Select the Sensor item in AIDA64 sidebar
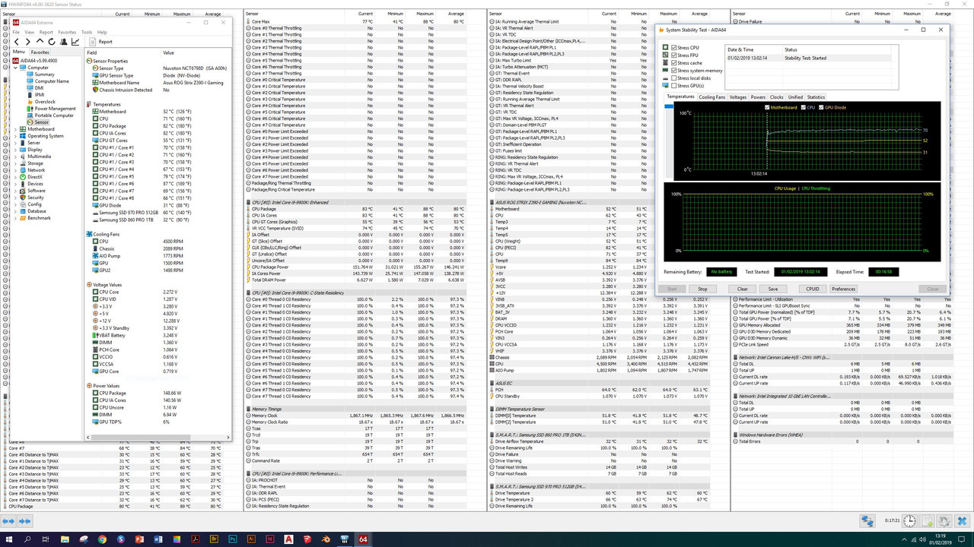 42,122
